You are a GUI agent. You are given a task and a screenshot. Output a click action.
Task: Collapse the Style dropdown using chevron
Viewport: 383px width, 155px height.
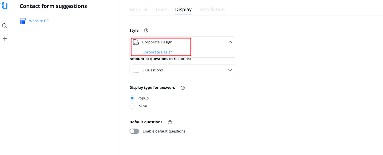pyautogui.click(x=230, y=42)
